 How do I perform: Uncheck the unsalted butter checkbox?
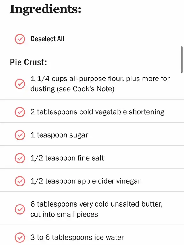20,209
